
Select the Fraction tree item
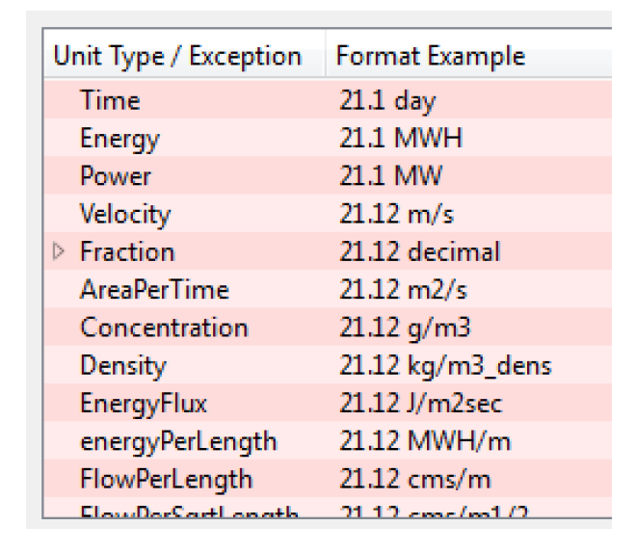[x=127, y=252]
